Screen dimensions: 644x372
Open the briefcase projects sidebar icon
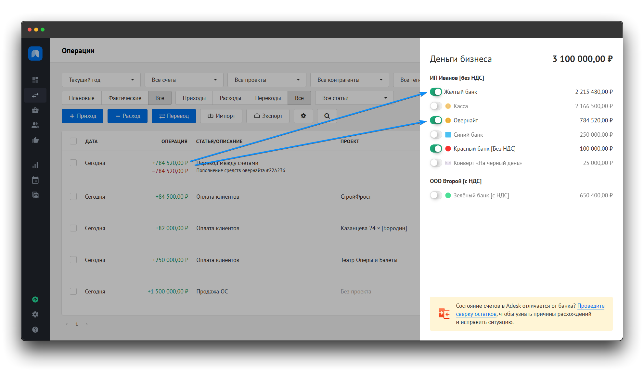pos(35,110)
